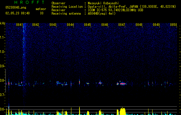This screenshot has width=181, height=115.
Task: Click the 0.7 kHz axis label
Action: coord(3,95)
